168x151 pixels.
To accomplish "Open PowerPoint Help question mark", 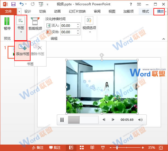I will coord(131,4).
